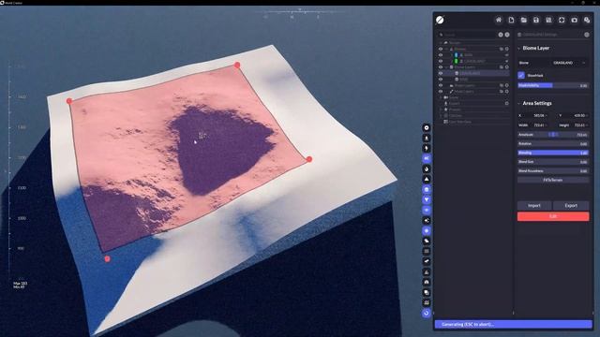Click the bottom red corner handle of the area
Viewport: 600px width, 337px height.
pos(107,258)
